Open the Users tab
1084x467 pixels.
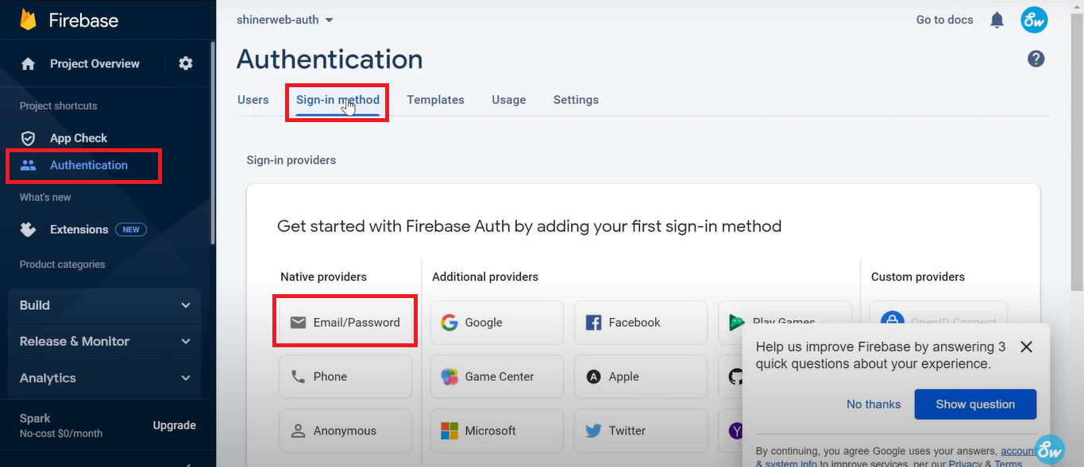(253, 99)
